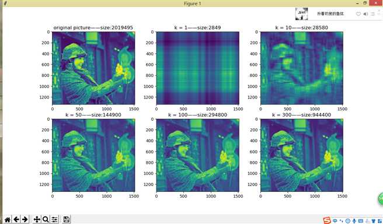Minimize the Figure 1 window
The width and height of the screenshot is (383, 224).
tap(358, 3)
